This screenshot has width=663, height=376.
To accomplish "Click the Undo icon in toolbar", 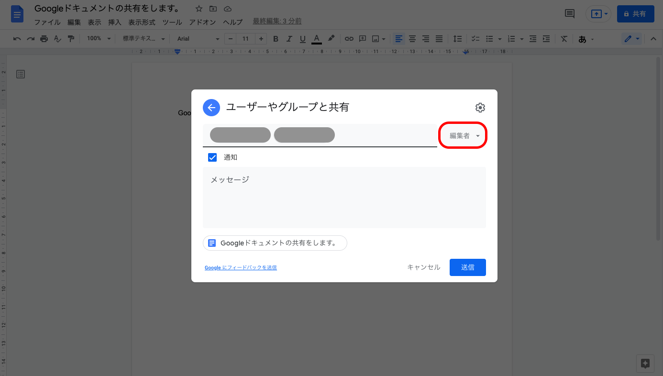I will 17,39.
